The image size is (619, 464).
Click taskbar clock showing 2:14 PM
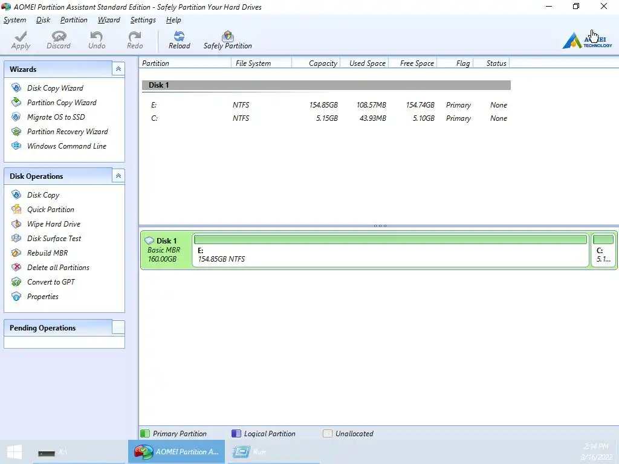point(596,446)
